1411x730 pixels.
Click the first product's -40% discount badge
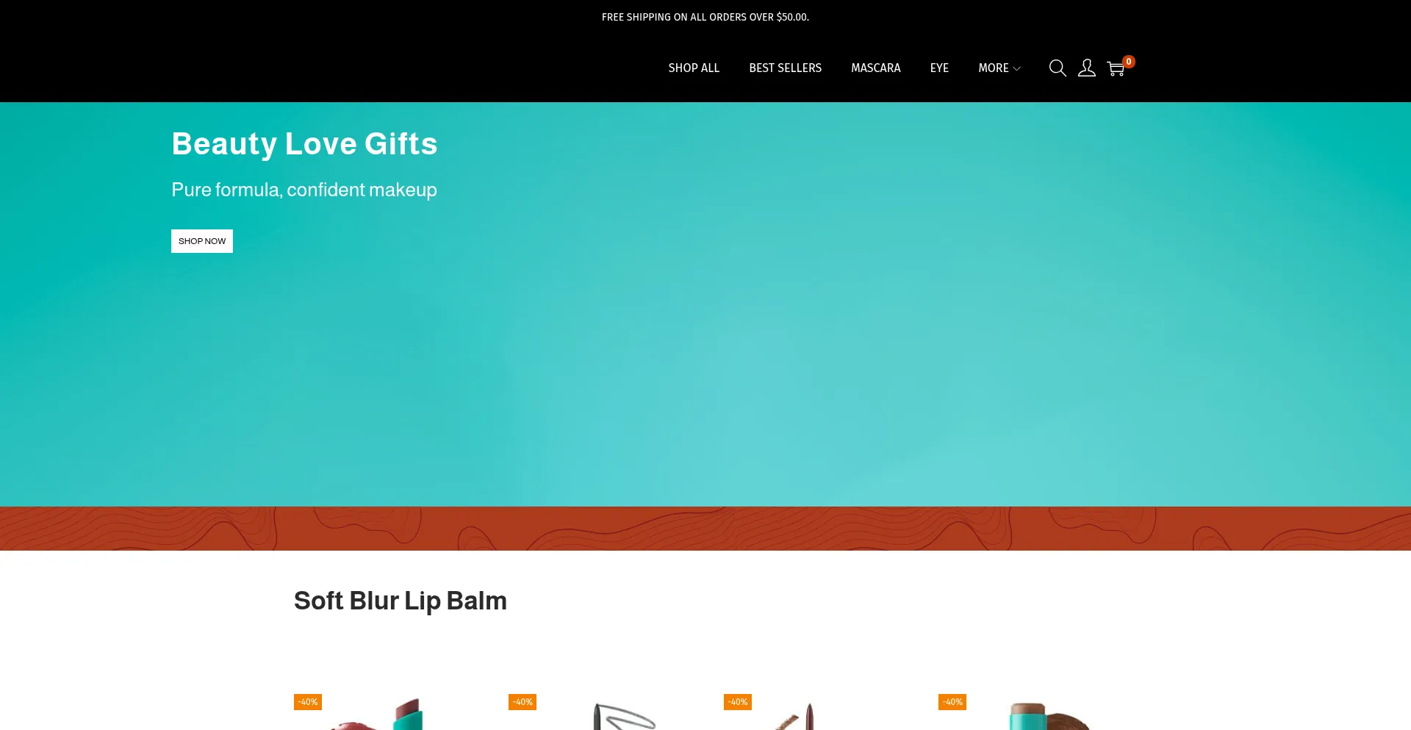click(x=308, y=702)
